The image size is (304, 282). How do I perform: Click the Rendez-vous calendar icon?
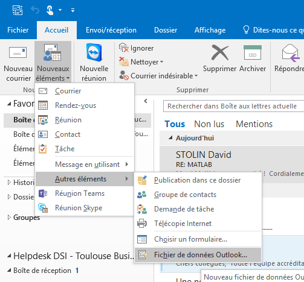click(x=43, y=105)
